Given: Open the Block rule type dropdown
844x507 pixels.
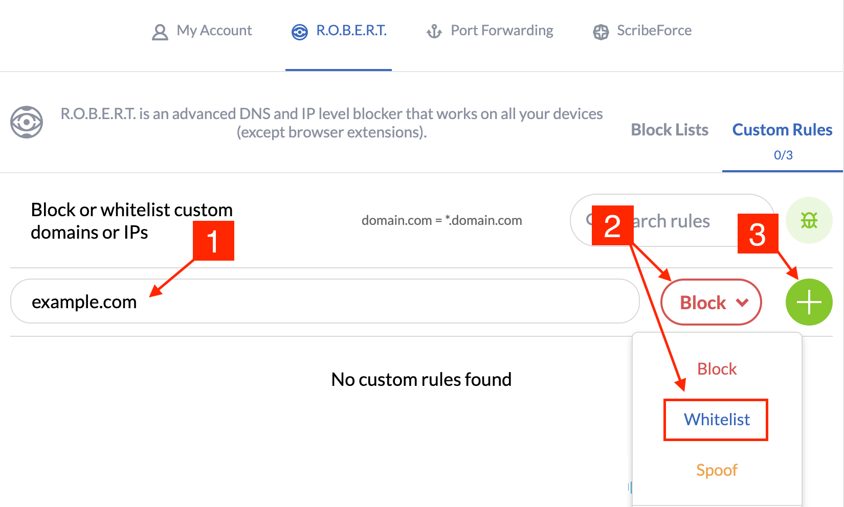Looking at the screenshot, I should (711, 302).
